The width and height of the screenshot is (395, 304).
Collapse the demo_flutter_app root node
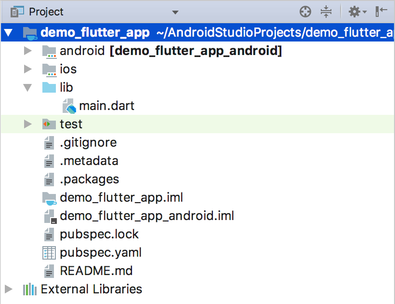tap(8, 32)
